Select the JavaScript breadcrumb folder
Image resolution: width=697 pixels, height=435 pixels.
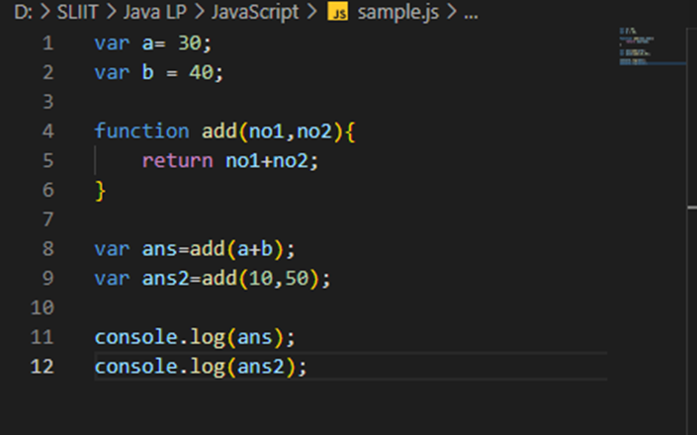255,12
